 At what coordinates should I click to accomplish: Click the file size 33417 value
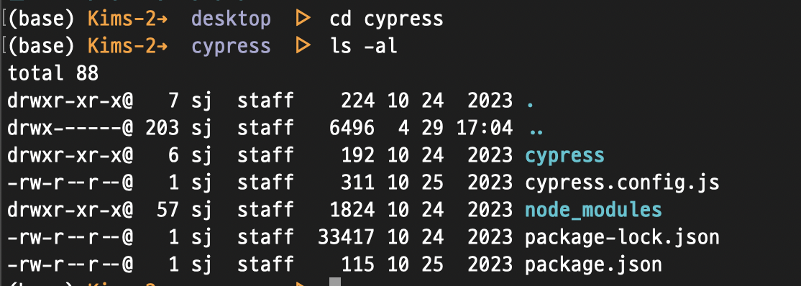pos(347,237)
